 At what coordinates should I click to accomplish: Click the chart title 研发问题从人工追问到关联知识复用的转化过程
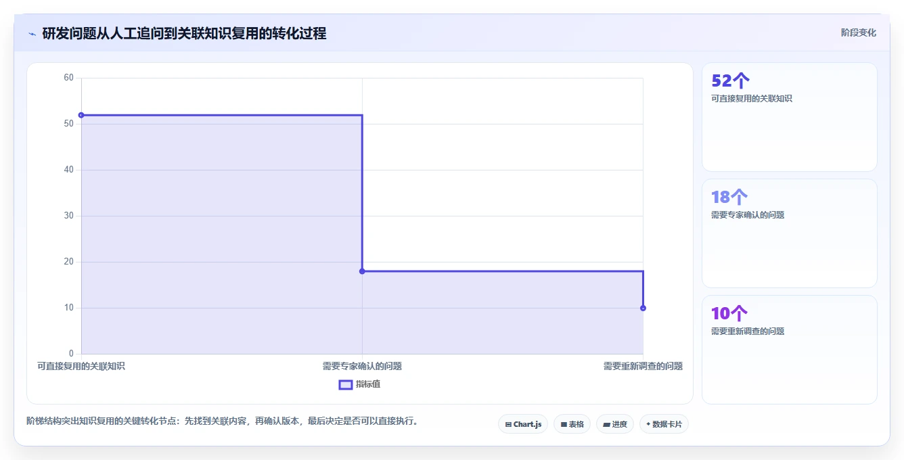(x=184, y=33)
